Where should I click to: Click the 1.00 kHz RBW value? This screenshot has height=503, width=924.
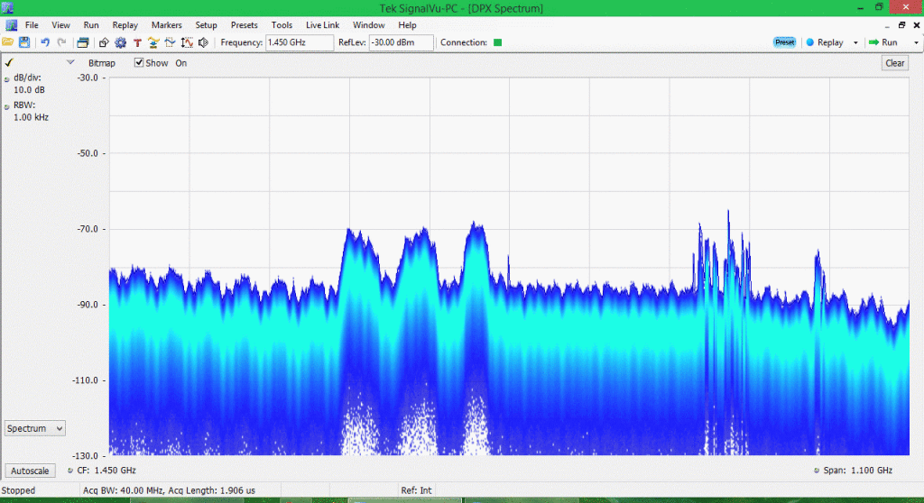pyautogui.click(x=32, y=117)
